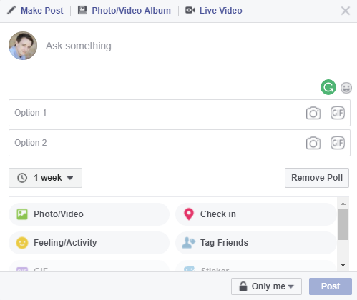Click the green Grammarly icon
The width and height of the screenshot is (357, 300).
(328, 87)
